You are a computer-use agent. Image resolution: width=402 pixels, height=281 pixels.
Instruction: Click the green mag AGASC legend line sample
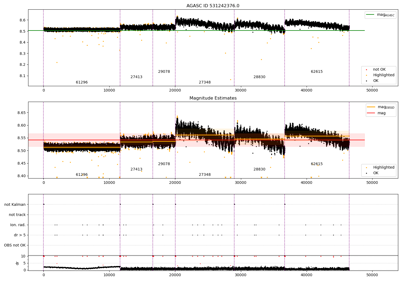370,15
